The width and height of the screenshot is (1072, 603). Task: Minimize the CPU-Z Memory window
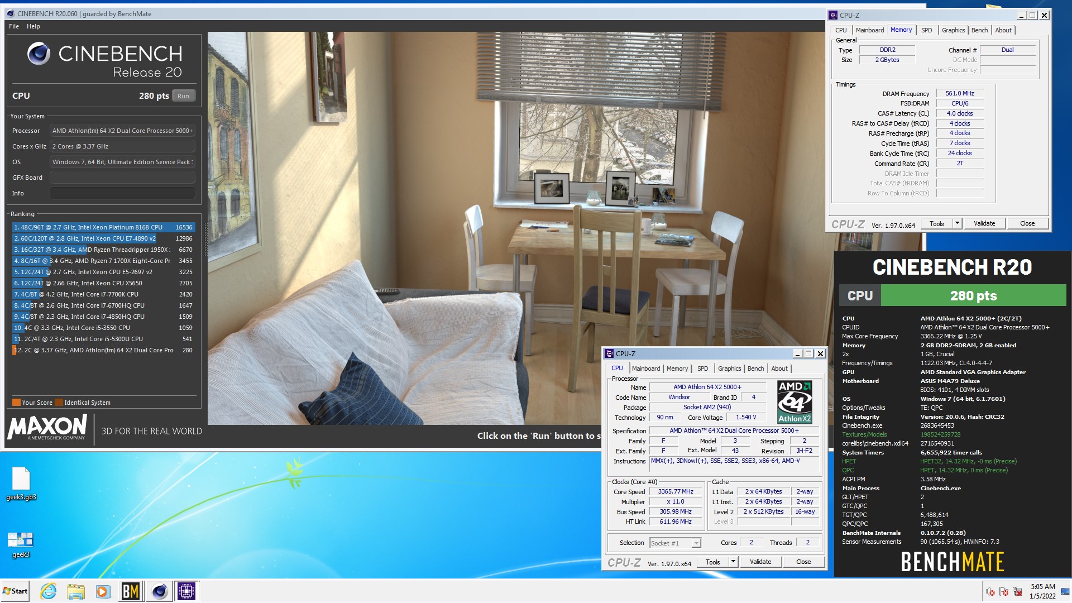pos(1021,16)
